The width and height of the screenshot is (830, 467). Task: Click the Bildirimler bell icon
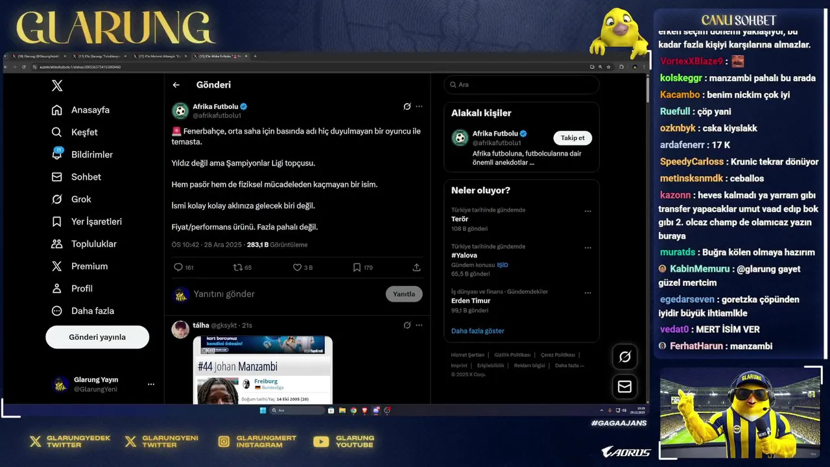[x=57, y=154]
